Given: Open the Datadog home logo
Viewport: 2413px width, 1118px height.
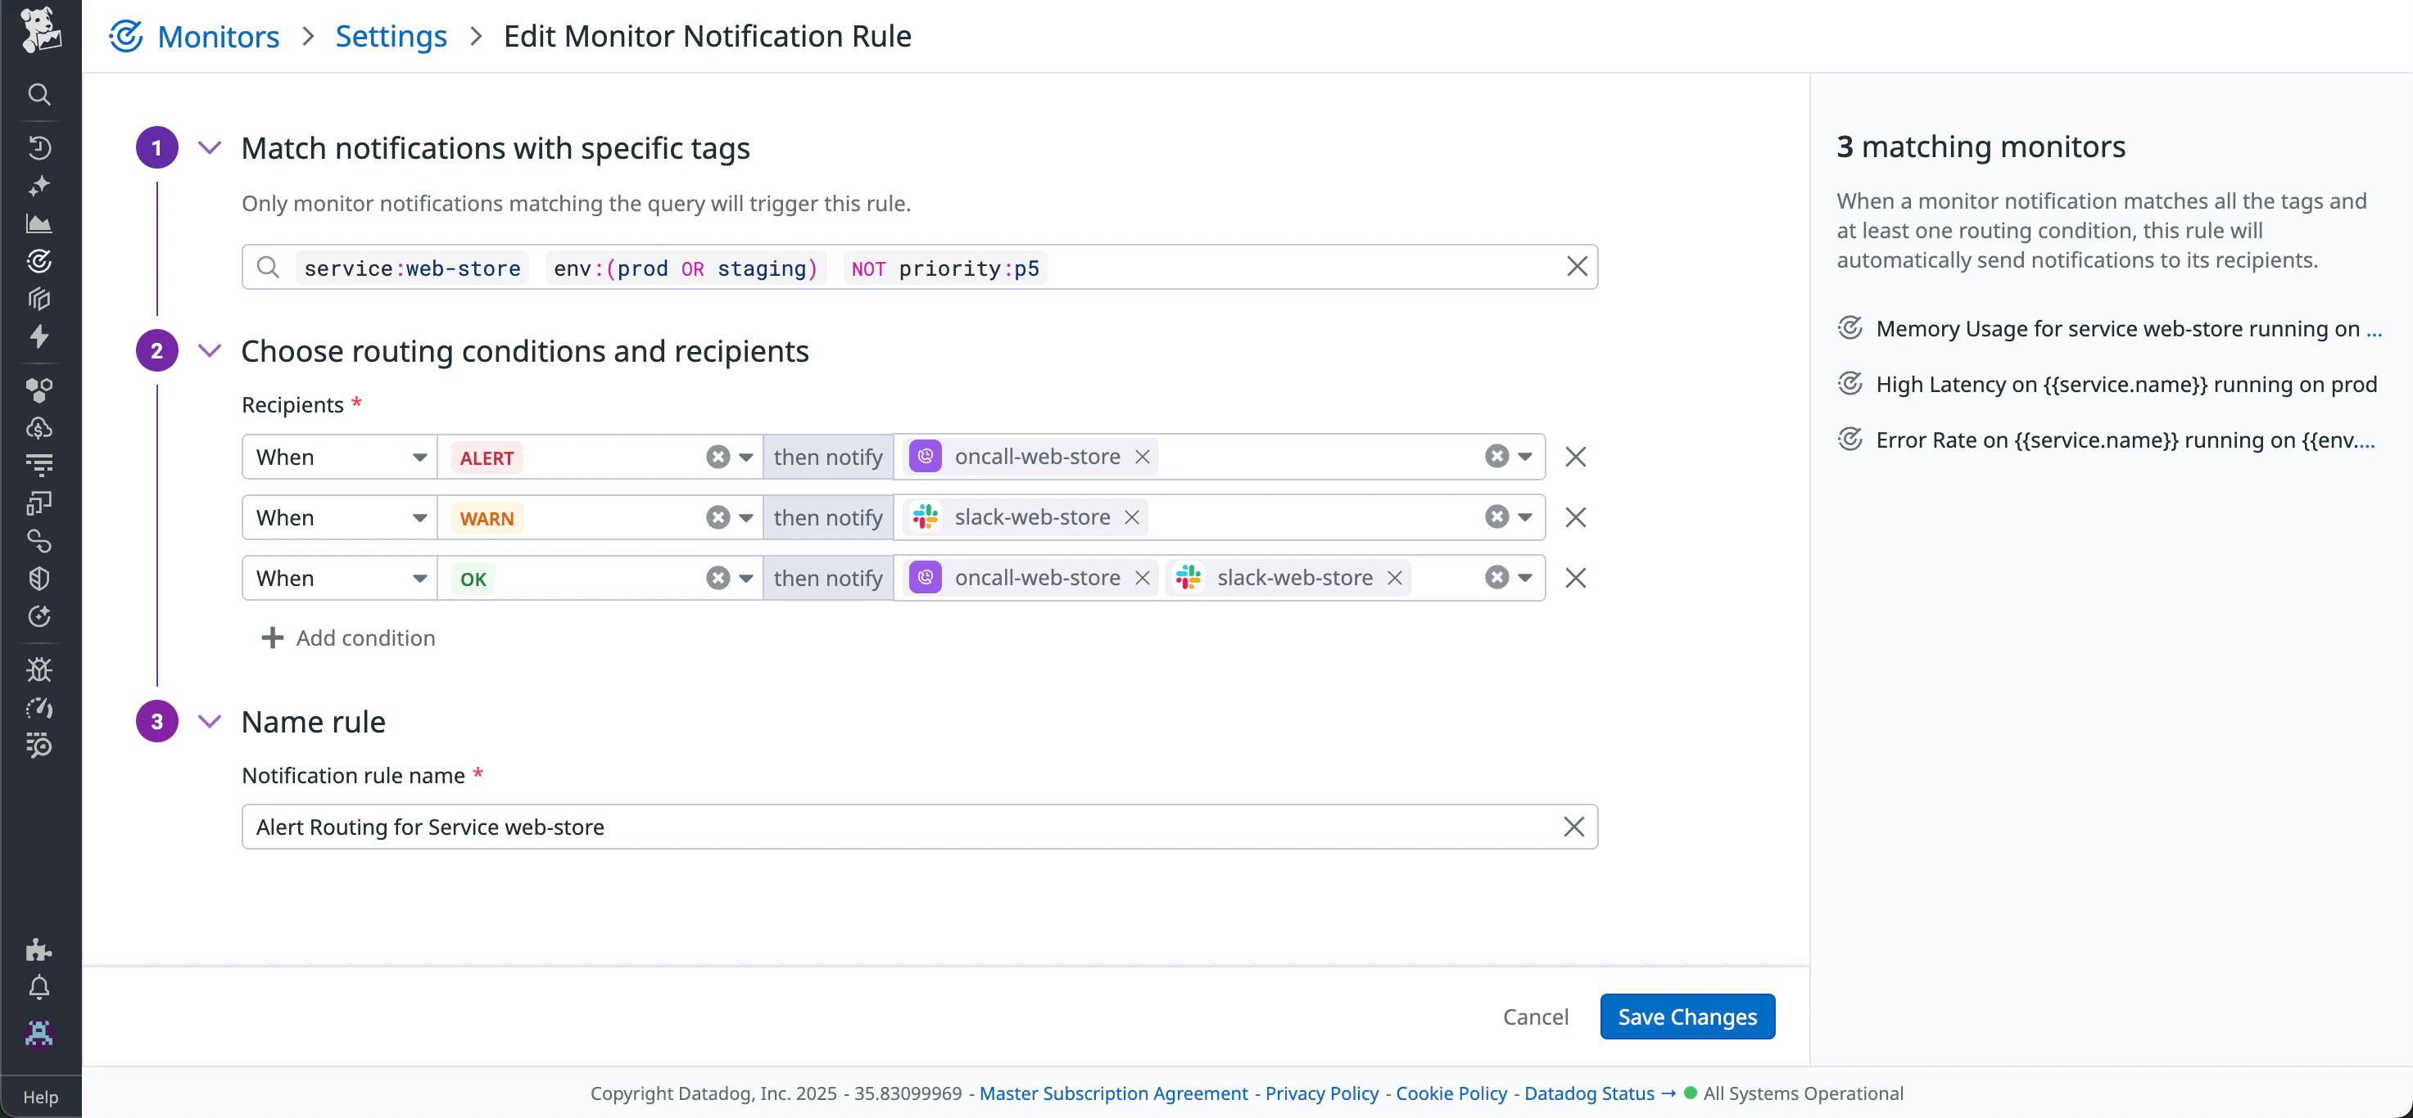Looking at the screenshot, I should (x=40, y=30).
